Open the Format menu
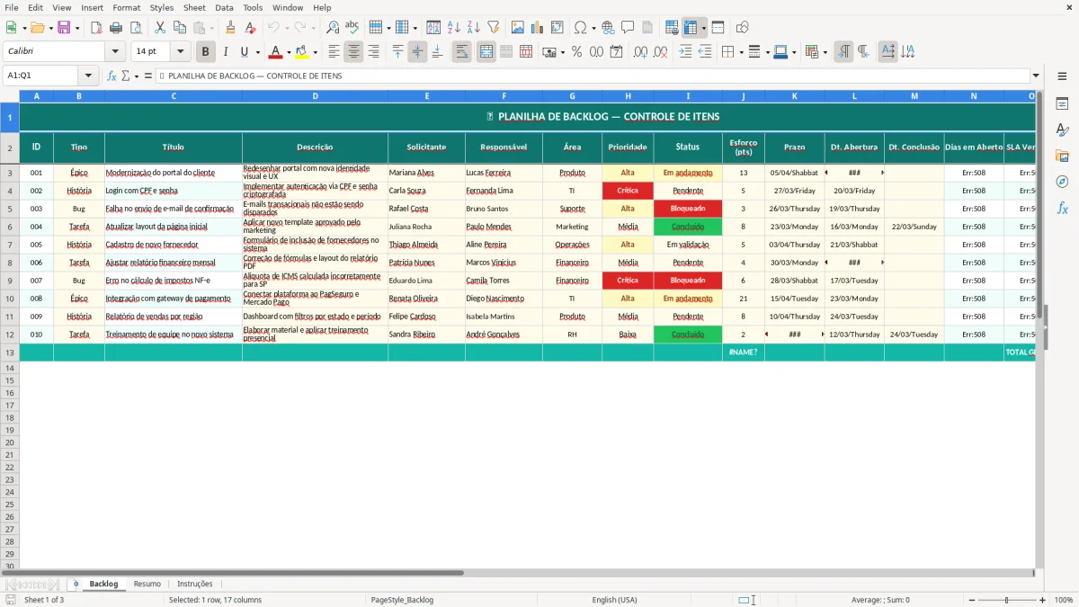This screenshot has height=607, width=1079. click(127, 7)
